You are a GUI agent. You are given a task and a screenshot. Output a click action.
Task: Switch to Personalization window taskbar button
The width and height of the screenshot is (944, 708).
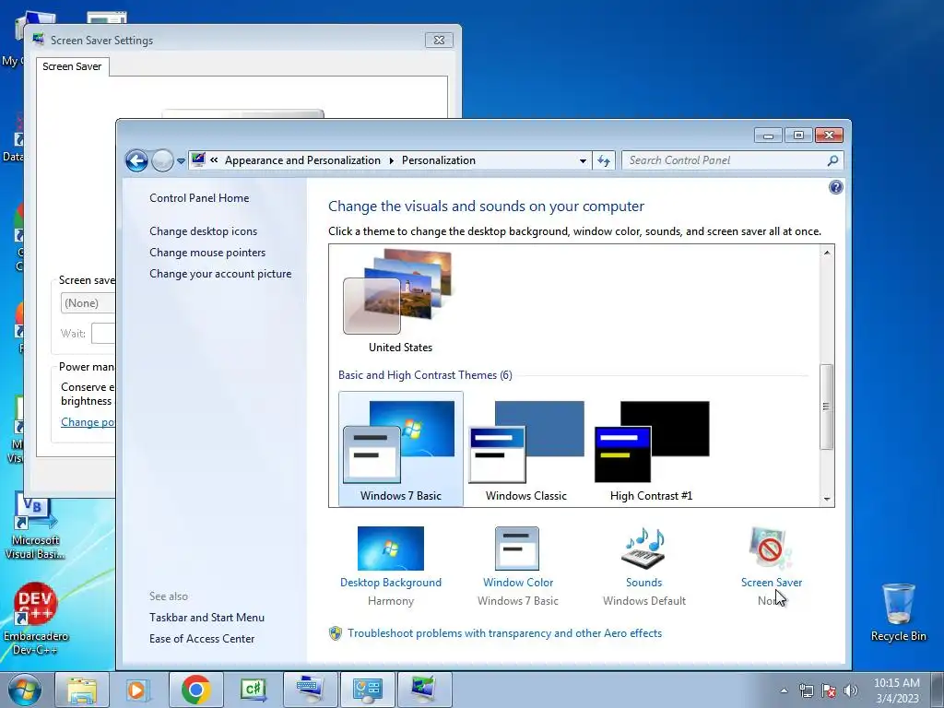click(x=424, y=690)
